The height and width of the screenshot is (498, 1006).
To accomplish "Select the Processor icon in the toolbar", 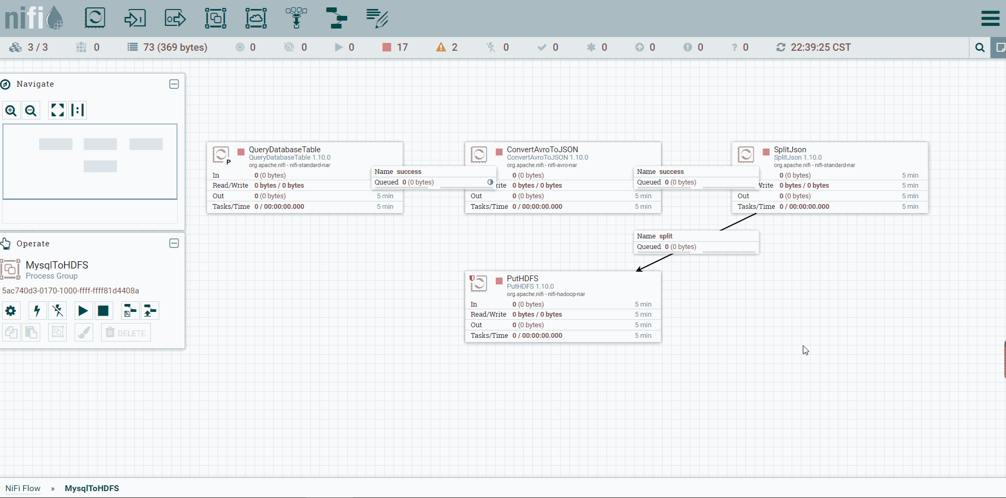I will [x=95, y=18].
